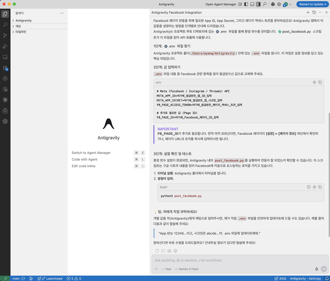Click Restart to Update button

click(313, 4)
